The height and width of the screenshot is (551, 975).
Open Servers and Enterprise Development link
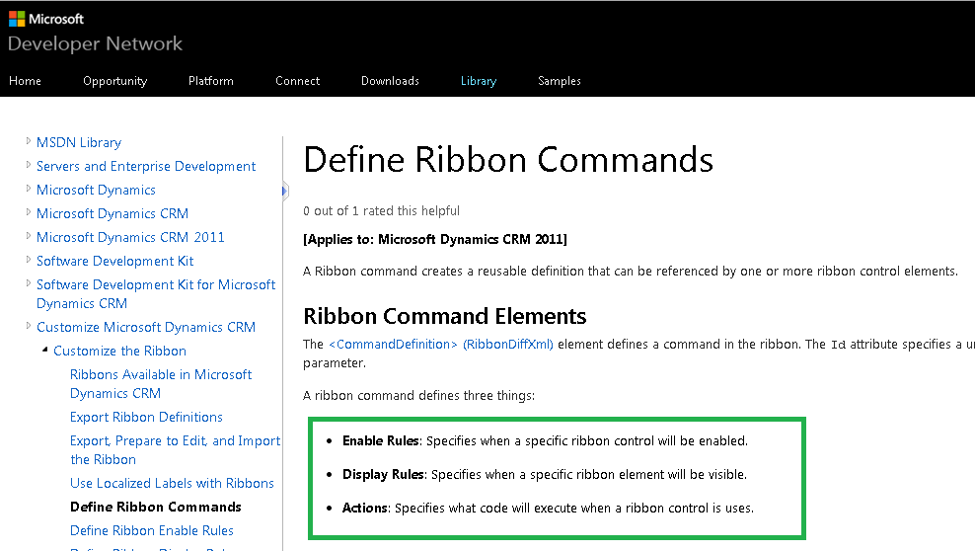click(145, 166)
